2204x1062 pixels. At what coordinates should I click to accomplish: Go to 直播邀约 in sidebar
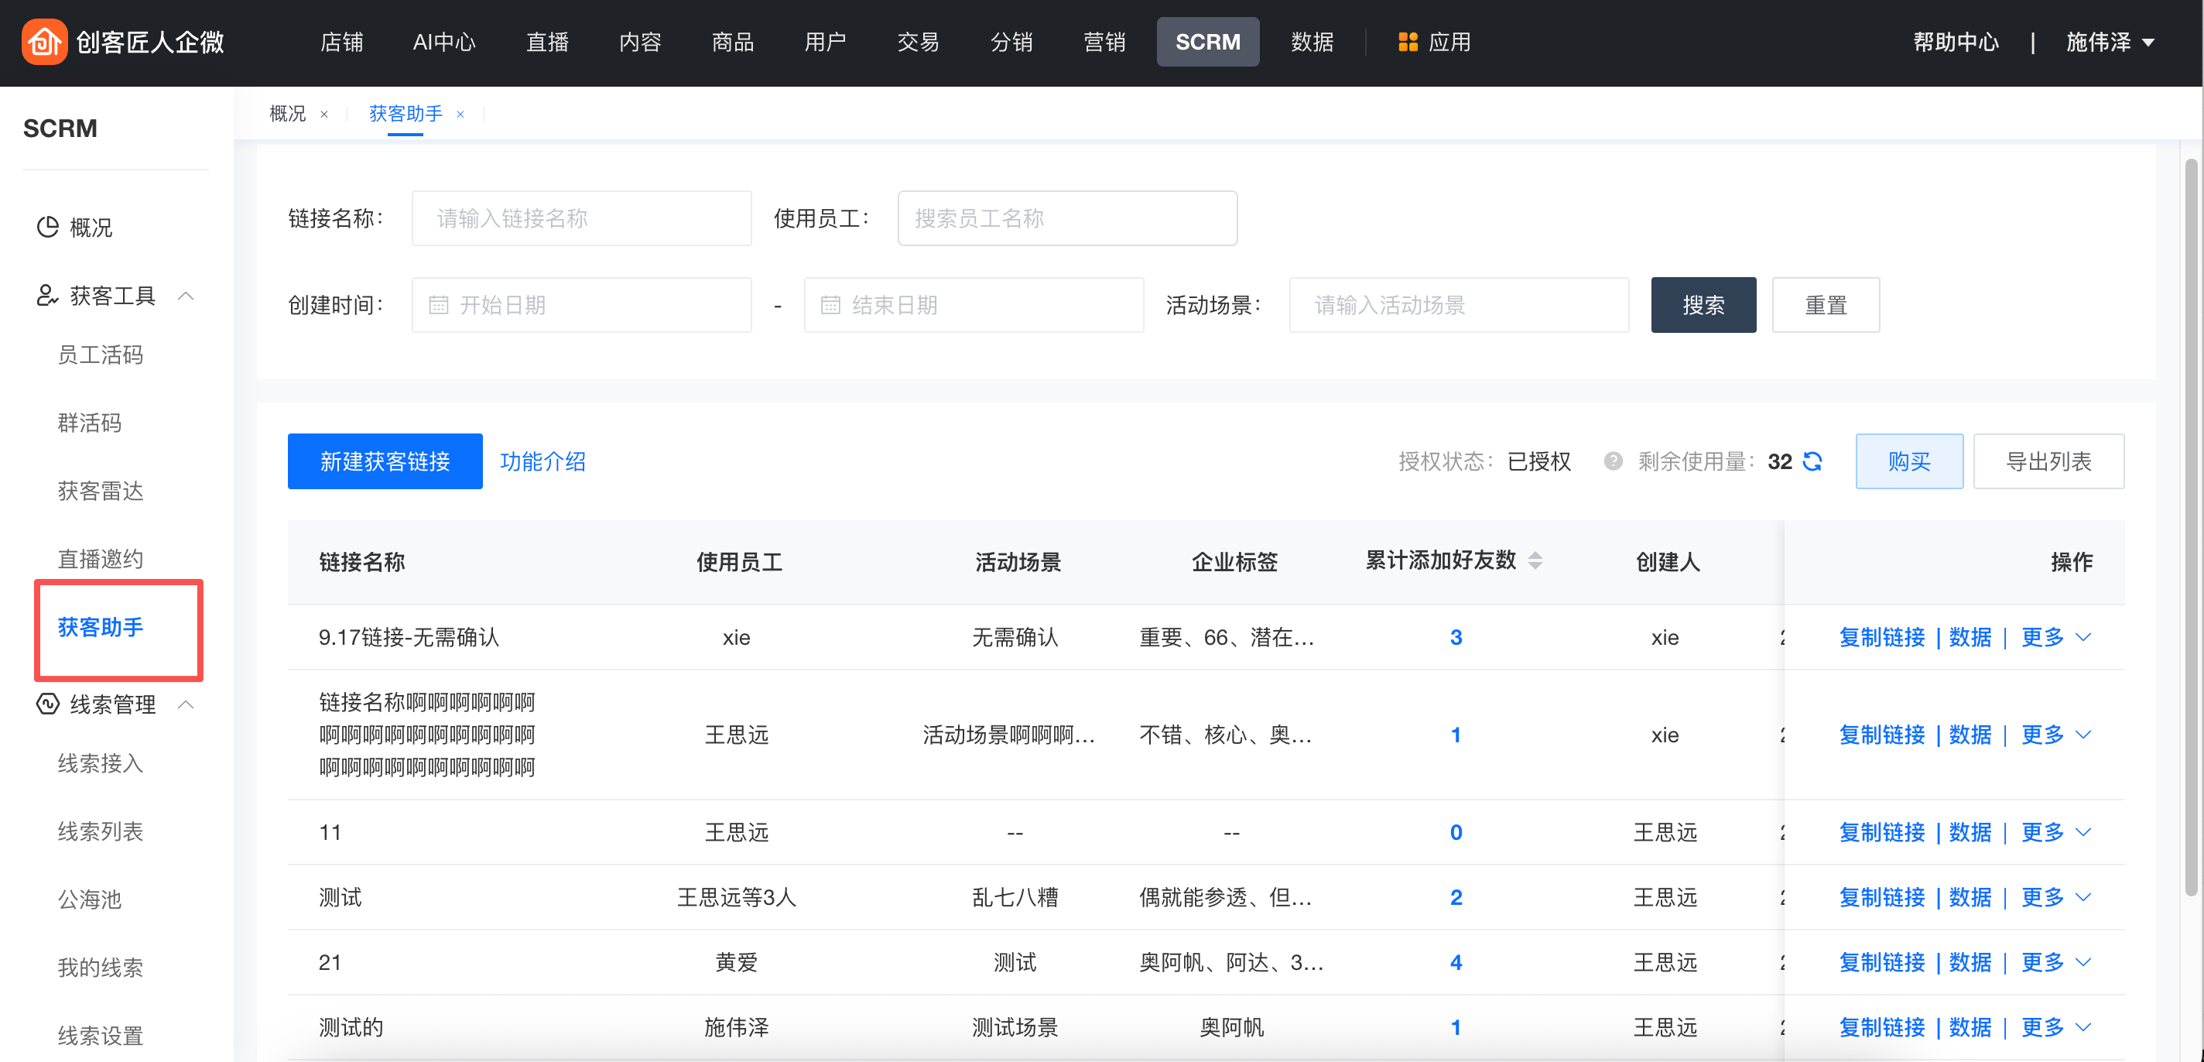tap(100, 559)
